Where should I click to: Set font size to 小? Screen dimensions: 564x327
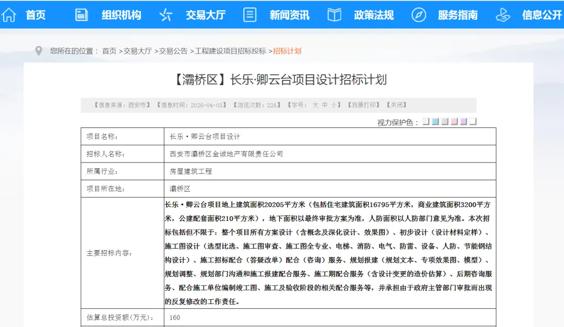(x=334, y=105)
